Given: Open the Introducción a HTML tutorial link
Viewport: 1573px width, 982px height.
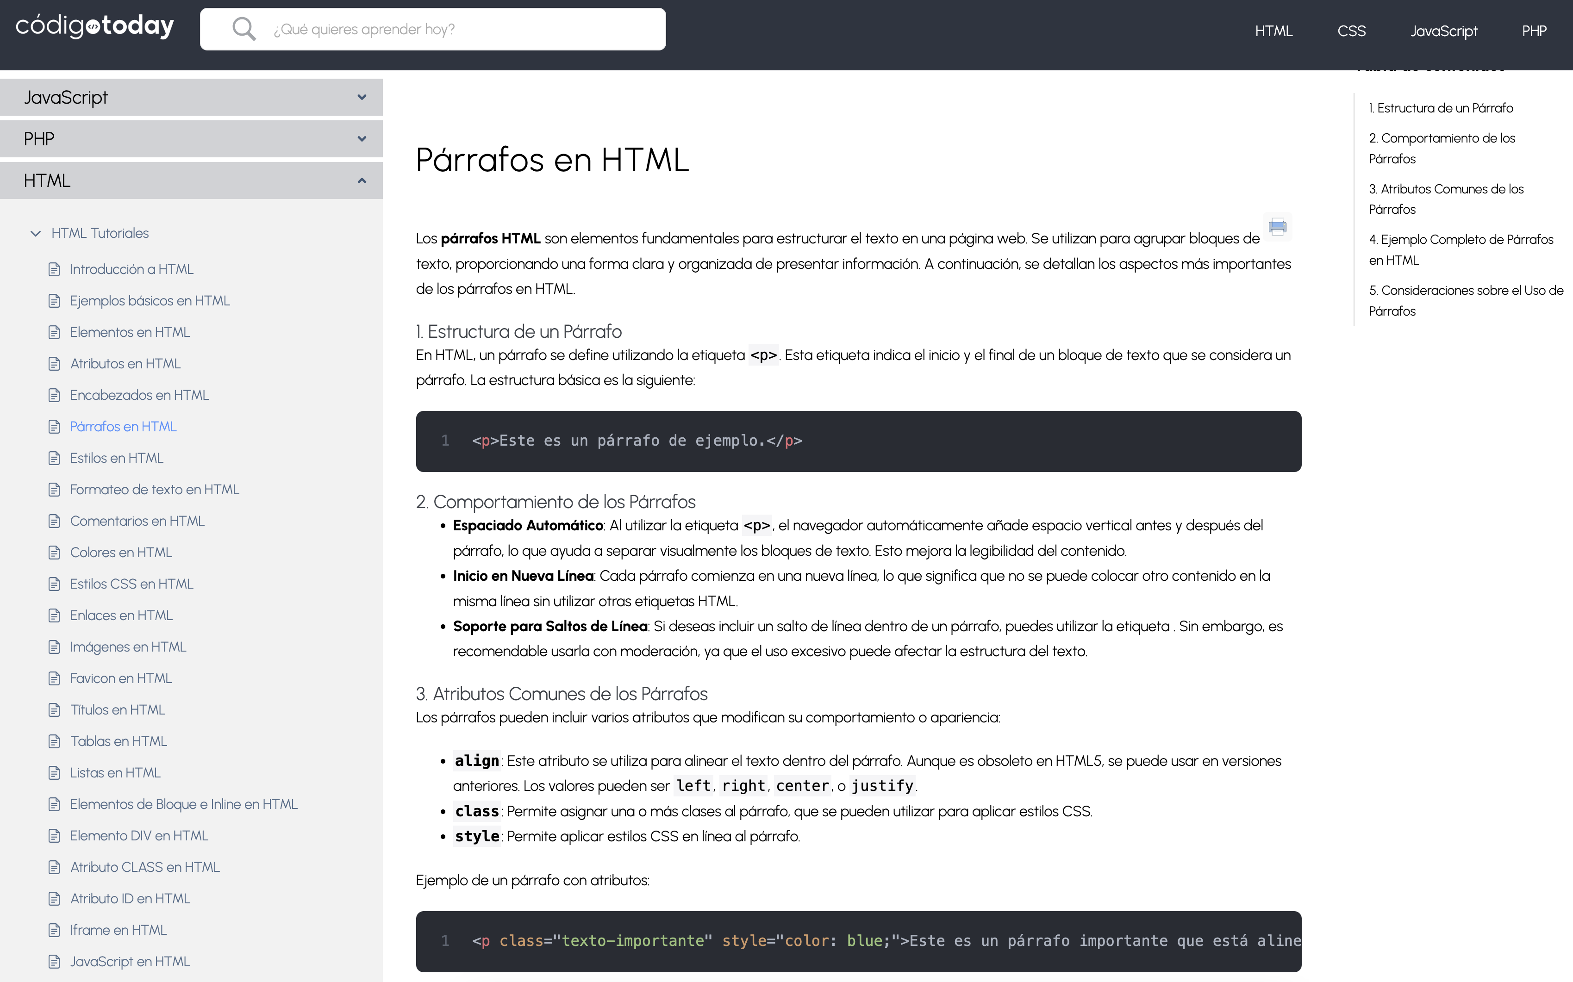Looking at the screenshot, I should click(132, 269).
